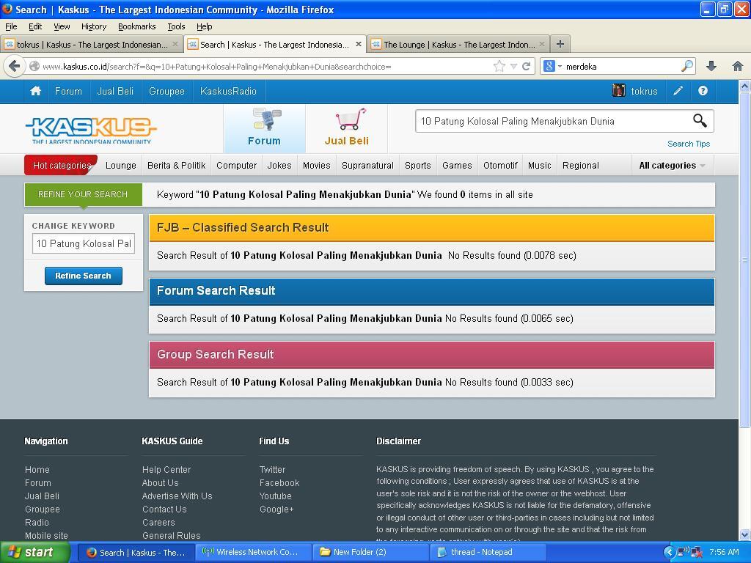This screenshot has height=563, width=751.
Task: Open the Games category
Action: (x=457, y=166)
